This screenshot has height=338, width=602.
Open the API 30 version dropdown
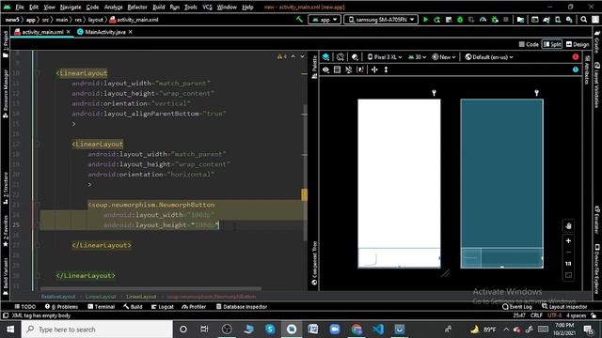click(x=418, y=57)
